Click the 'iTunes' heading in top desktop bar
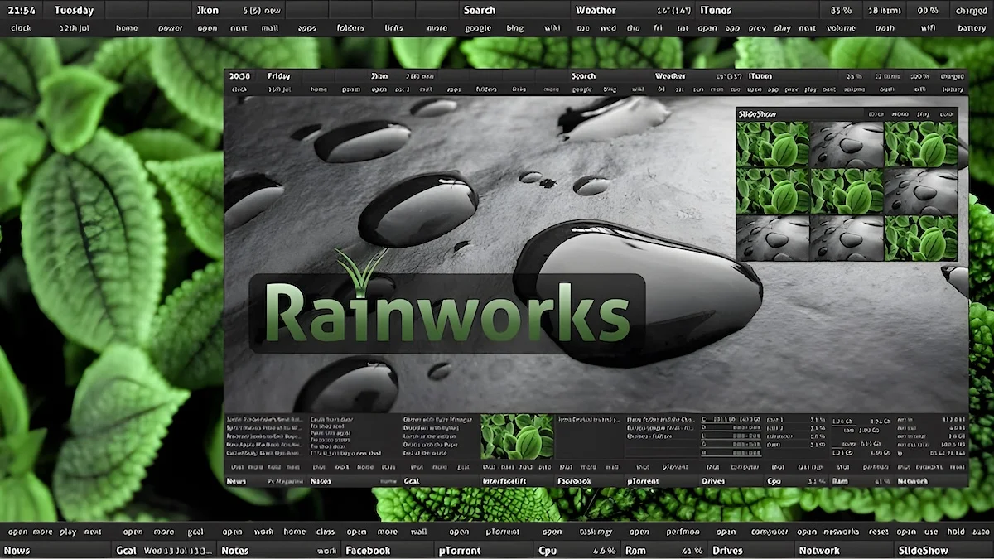Viewport: 994px width, 559px height. pos(716,10)
